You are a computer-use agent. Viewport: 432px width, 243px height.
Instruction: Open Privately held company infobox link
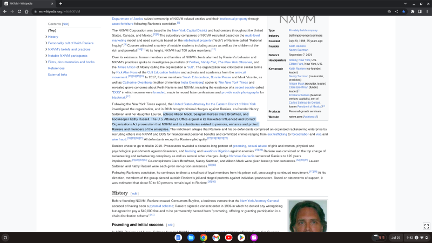(303, 31)
